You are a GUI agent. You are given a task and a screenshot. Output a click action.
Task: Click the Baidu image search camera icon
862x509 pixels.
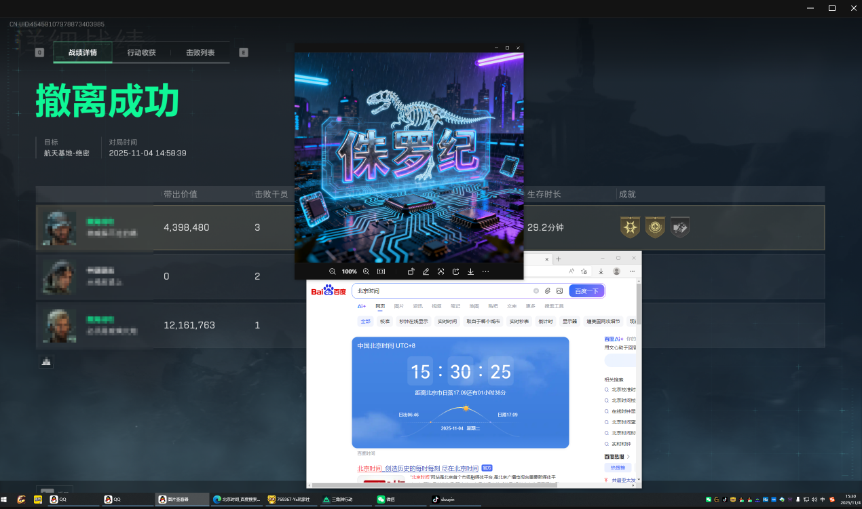click(559, 290)
